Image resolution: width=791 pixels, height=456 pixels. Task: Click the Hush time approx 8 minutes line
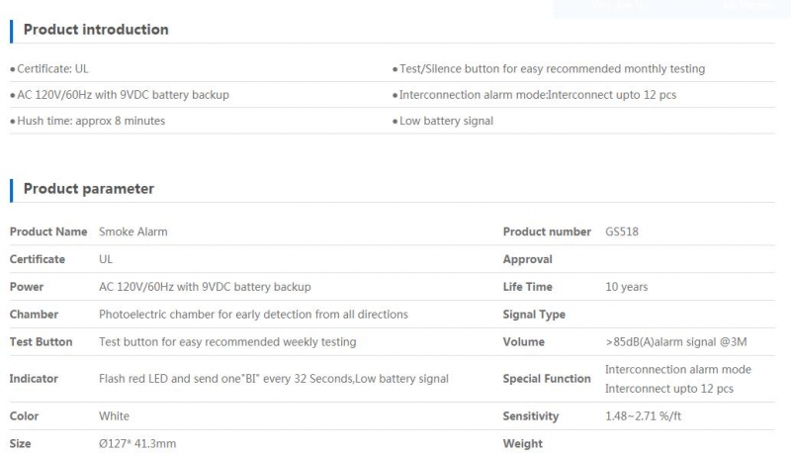91,121
